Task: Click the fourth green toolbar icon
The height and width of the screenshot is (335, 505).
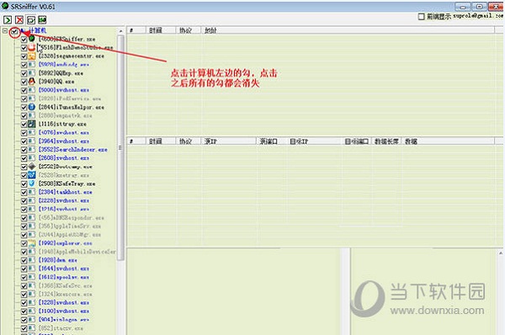Action: [43, 20]
